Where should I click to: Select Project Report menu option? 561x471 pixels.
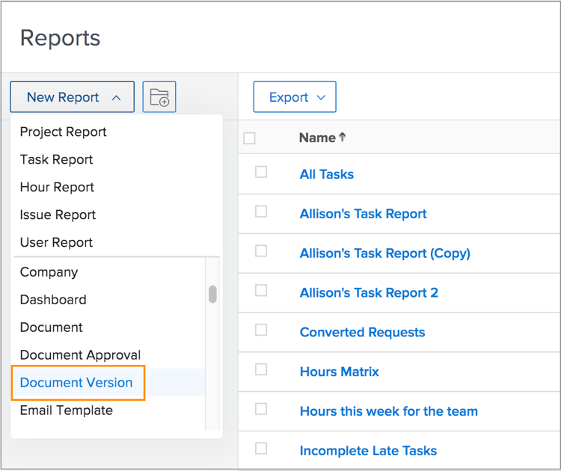[64, 132]
